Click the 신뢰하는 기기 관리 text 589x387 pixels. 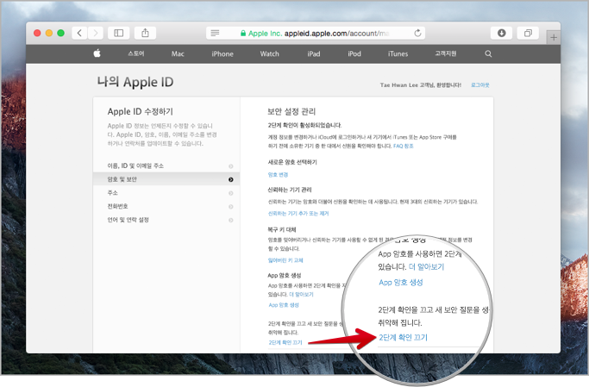[290, 190]
